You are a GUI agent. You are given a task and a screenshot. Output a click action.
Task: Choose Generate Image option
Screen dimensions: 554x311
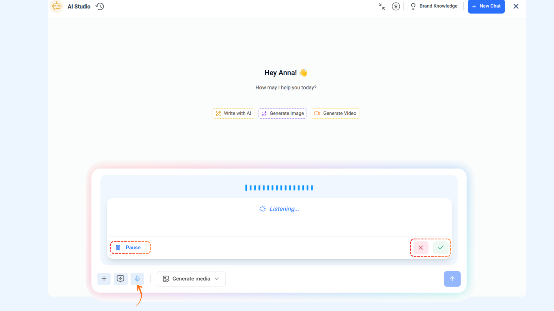[283, 113]
